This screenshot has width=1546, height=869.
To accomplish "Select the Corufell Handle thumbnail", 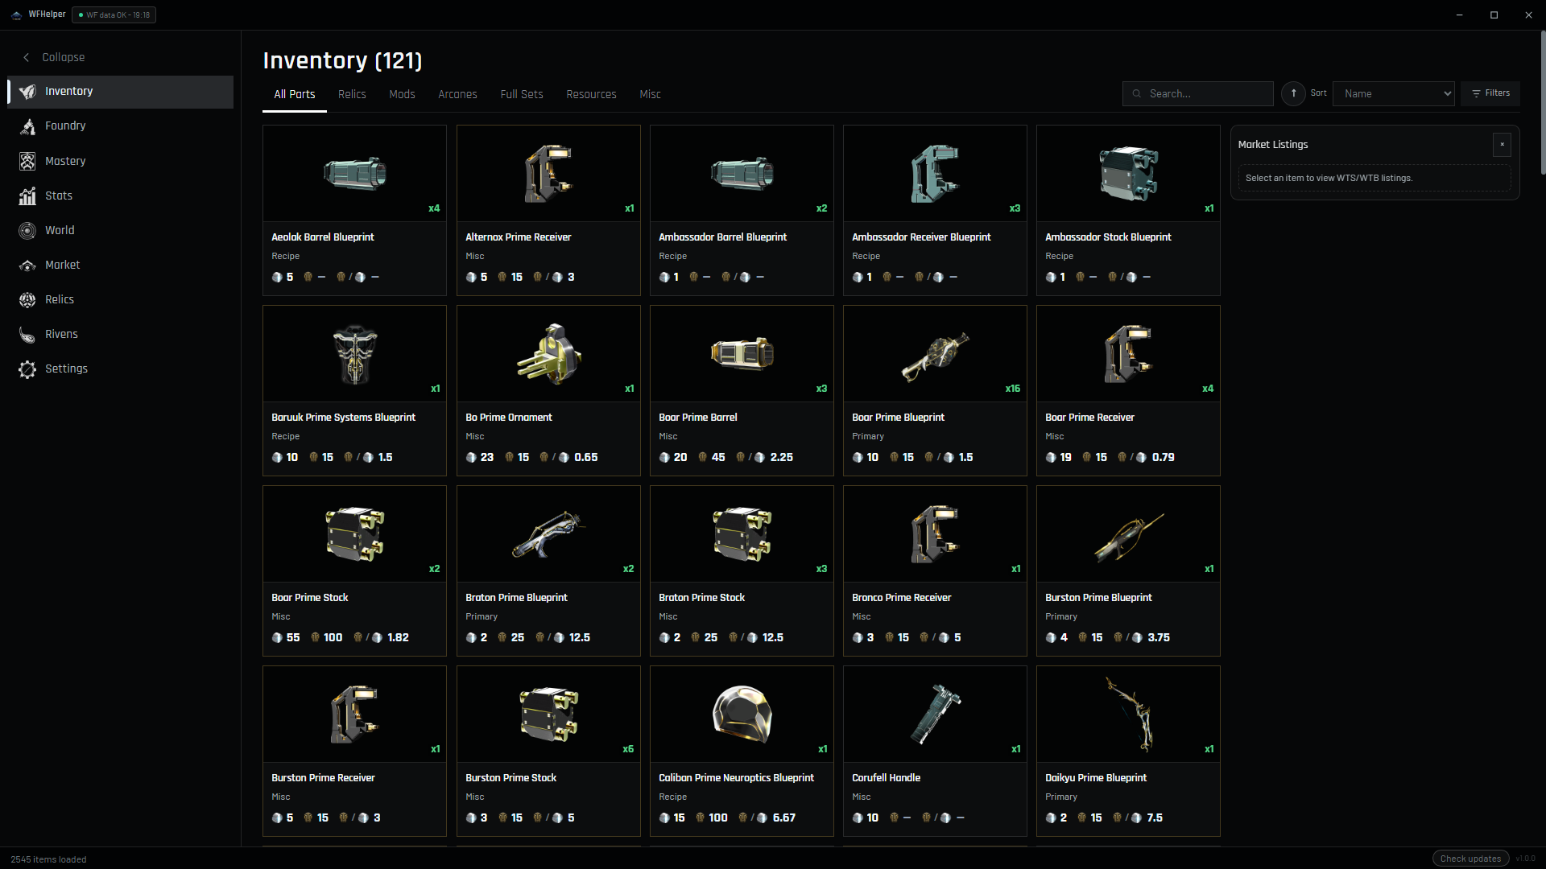I will tap(935, 715).
